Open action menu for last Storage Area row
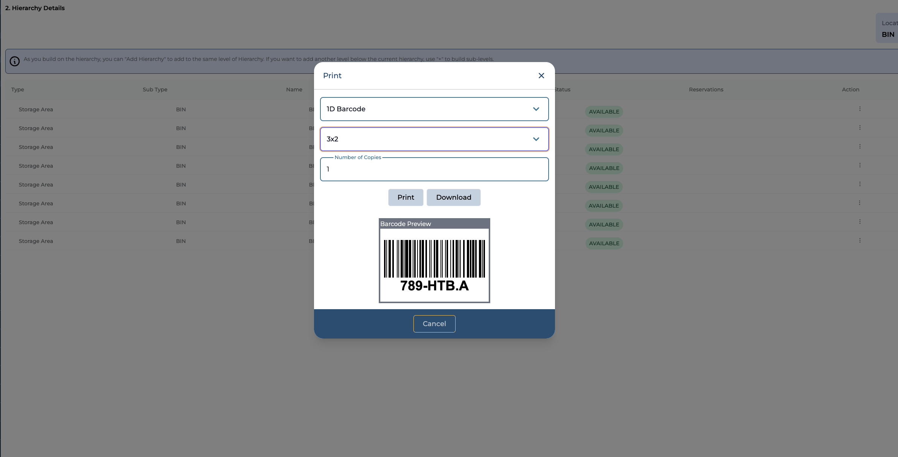This screenshot has height=457, width=898. click(860, 240)
